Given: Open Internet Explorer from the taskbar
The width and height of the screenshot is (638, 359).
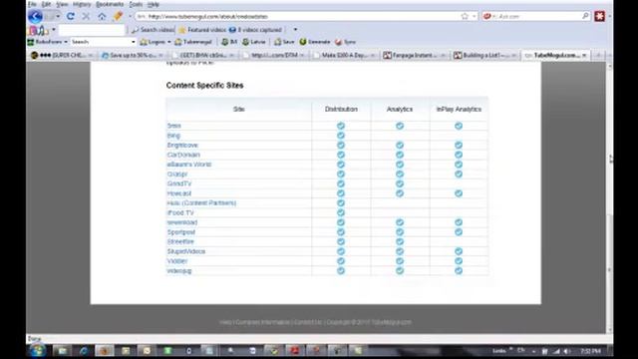Looking at the screenshot, I should pyautogui.click(x=84, y=350).
